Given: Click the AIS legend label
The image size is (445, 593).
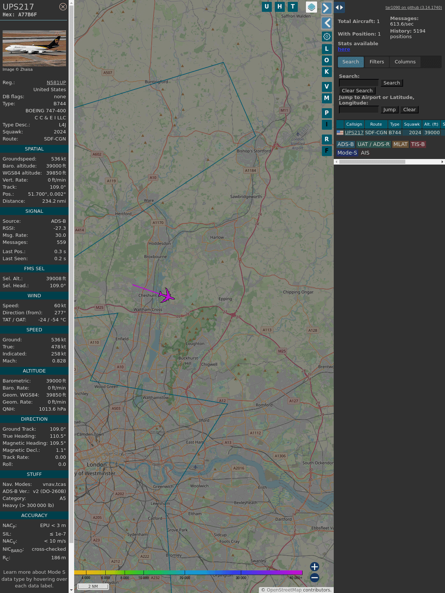Looking at the screenshot, I should coord(365,153).
